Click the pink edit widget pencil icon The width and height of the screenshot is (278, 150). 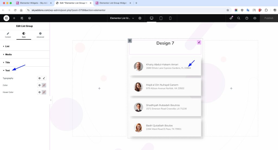[x=199, y=42]
